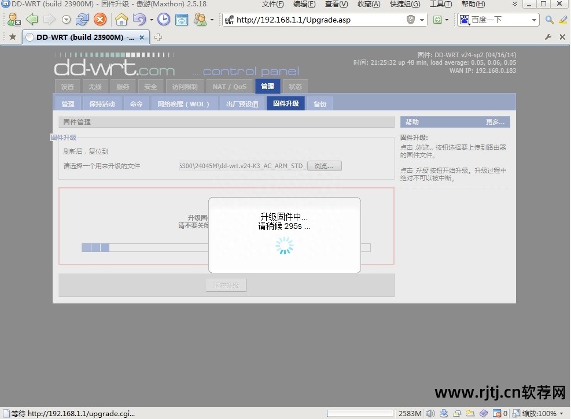Open the 快捷组(G) menu
The height and width of the screenshot is (419, 571).
click(x=405, y=4)
